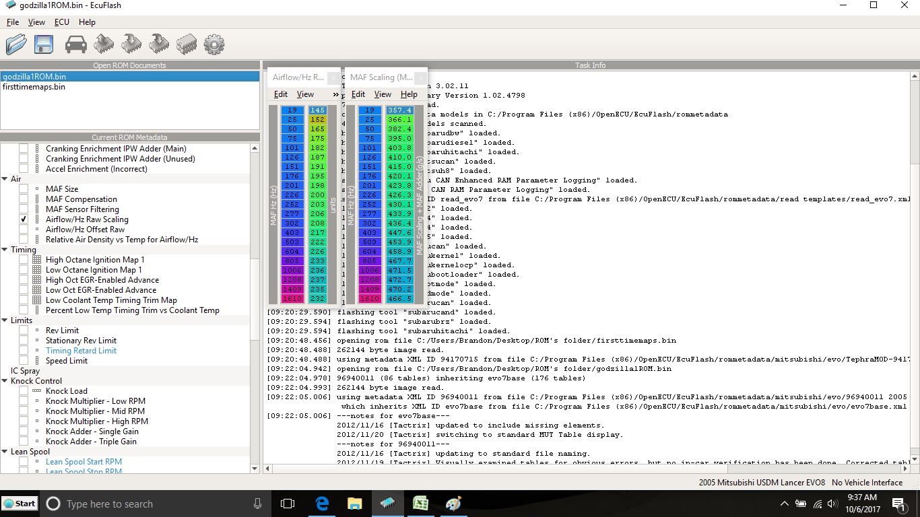The width and height of the screenshot is (920, 517).
Task: Open Excel from the taskbar
Action: (421, 504)
